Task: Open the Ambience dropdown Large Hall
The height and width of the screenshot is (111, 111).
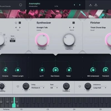Action: click(100, 88)
